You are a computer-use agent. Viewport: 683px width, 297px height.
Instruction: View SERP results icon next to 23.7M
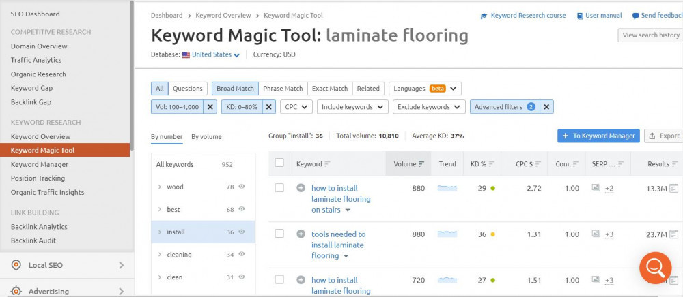tap(674, 234)
